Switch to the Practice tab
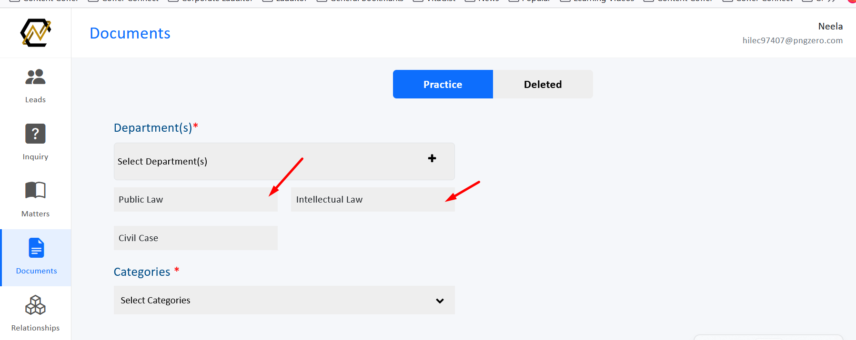This screenshot has height=340, width=856. click(x=443, y=84)
